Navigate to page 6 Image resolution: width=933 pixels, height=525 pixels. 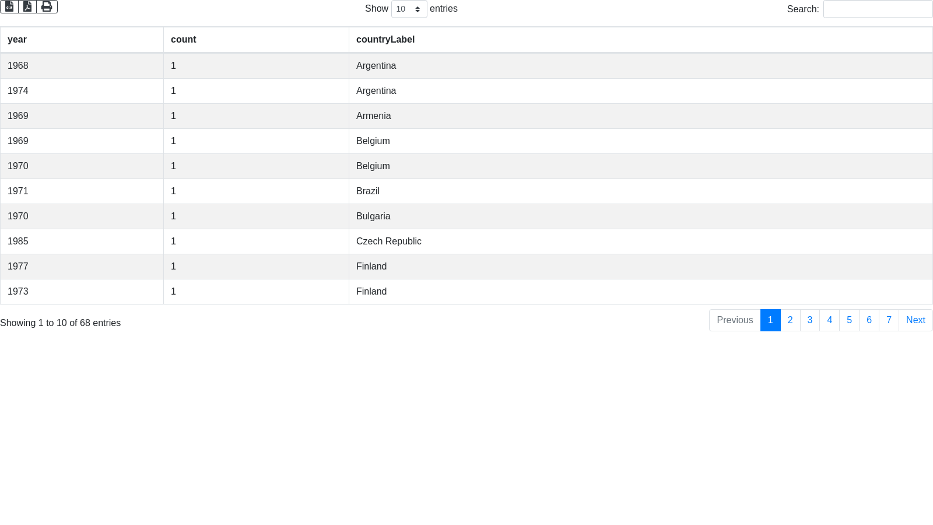click(x=869, y=320)
